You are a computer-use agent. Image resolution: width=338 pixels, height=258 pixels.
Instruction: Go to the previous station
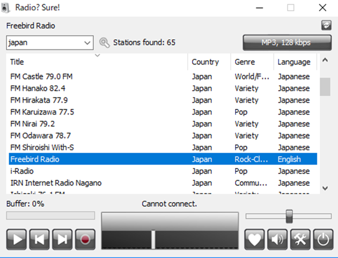(x=40, y=239)
